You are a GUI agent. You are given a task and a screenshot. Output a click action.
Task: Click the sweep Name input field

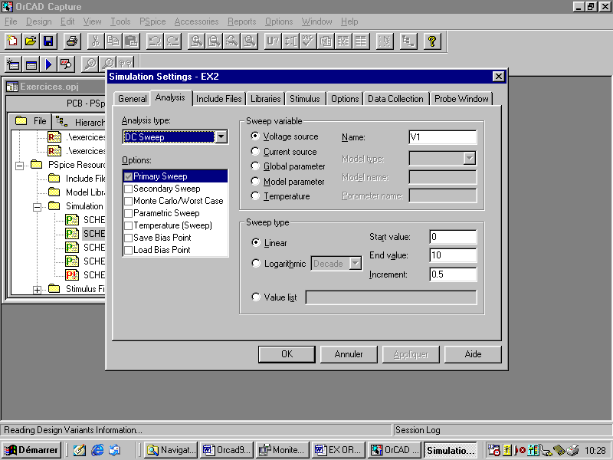pos(443,137)
